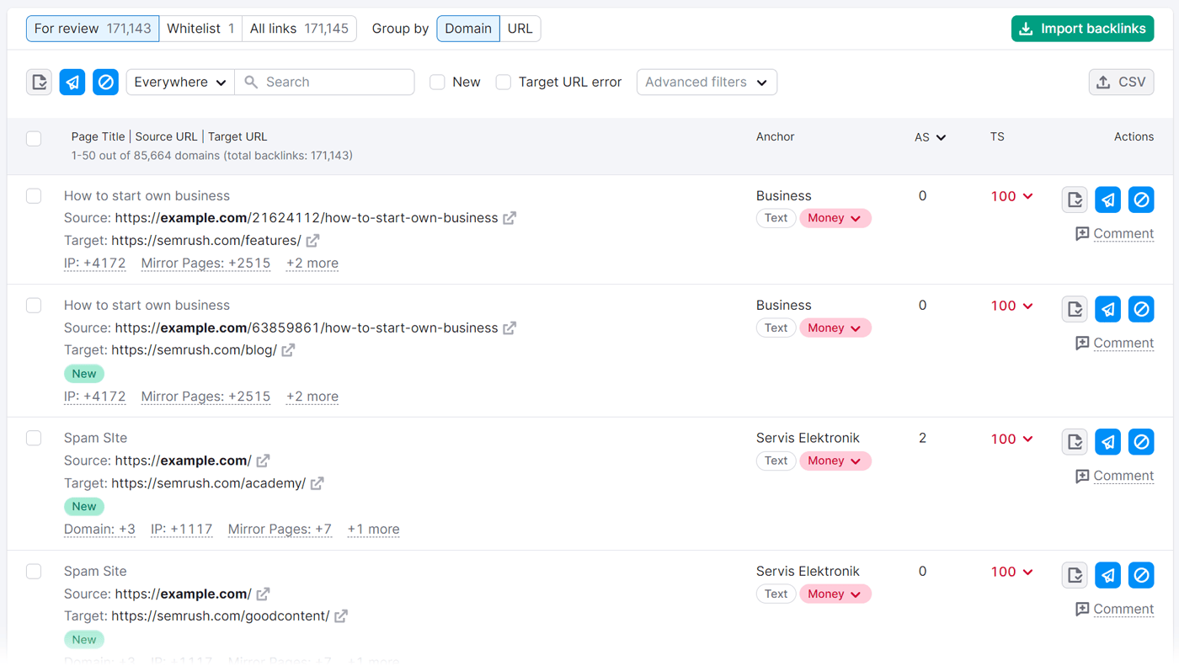Whitelist the first 'How to start own business' backlink
Screen dimensions: 1179x666
[x=1074, y=200]
